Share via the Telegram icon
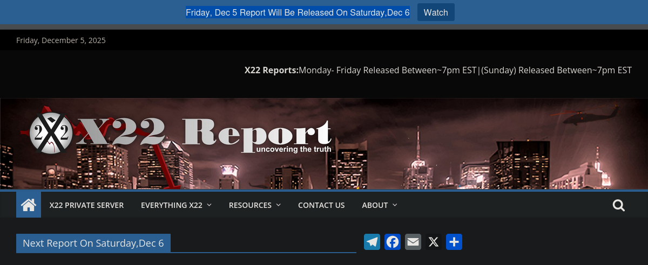 coord(372,242)
